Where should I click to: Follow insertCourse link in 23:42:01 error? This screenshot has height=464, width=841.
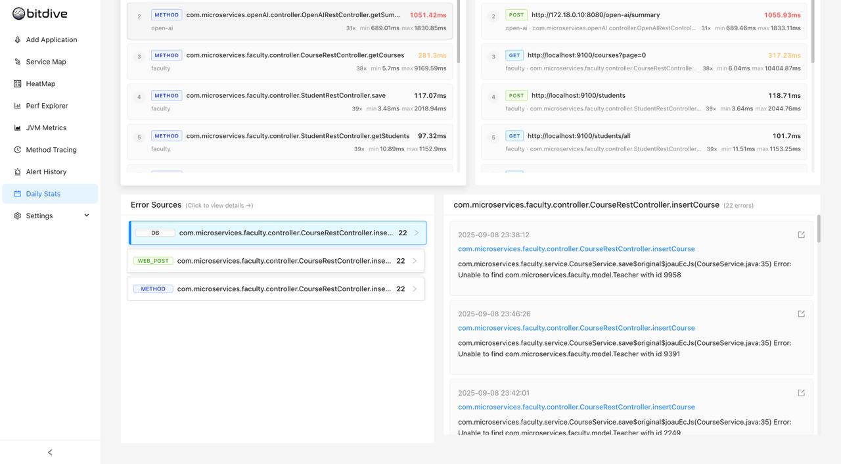[576, 407]
